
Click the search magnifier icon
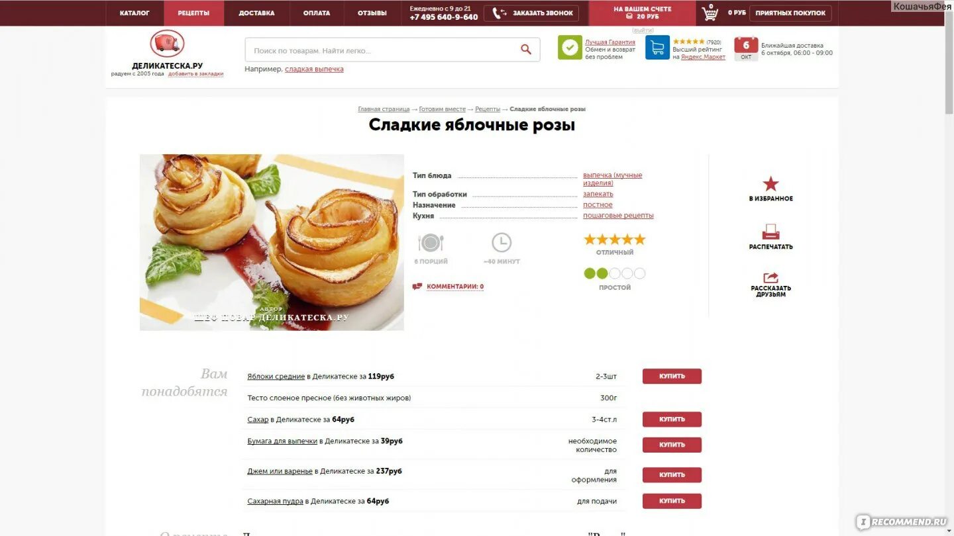pyautogui.click(x=526, y=50)
